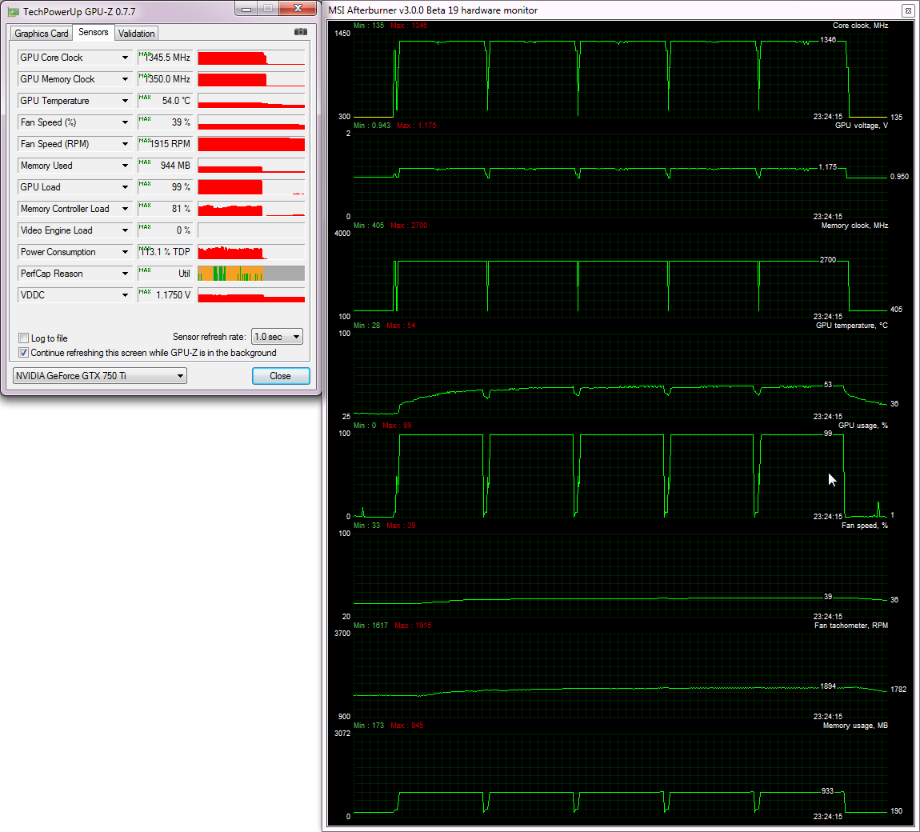Click the Core clock, MHz graph in Afterburner
920x832 pixels.
620,75
